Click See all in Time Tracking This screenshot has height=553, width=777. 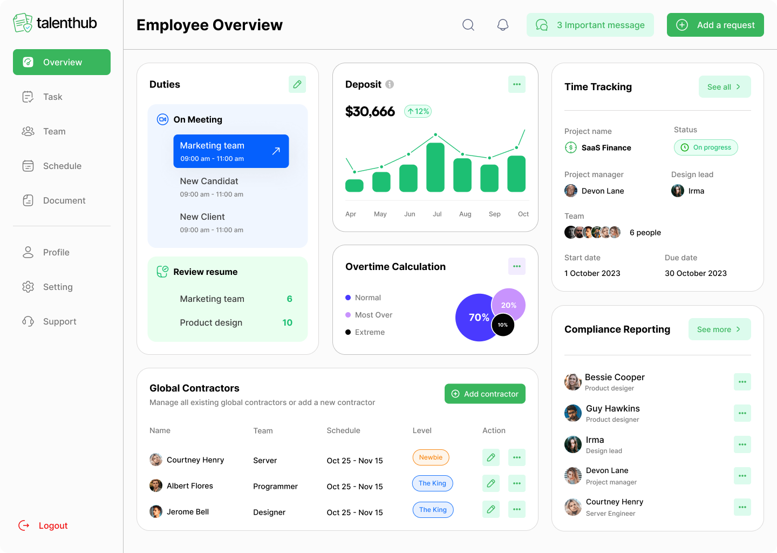pos(724,87)
